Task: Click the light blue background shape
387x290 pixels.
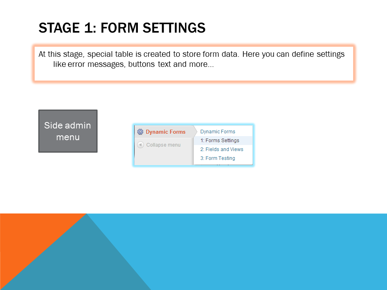Action: click(259, 251)
